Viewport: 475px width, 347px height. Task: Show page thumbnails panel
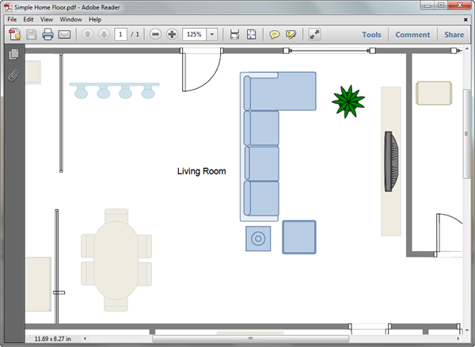pos(13,54)
